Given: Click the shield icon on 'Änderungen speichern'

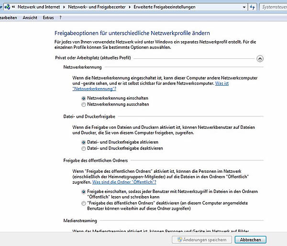Looking at the screenshot, I should coord(180,240).
